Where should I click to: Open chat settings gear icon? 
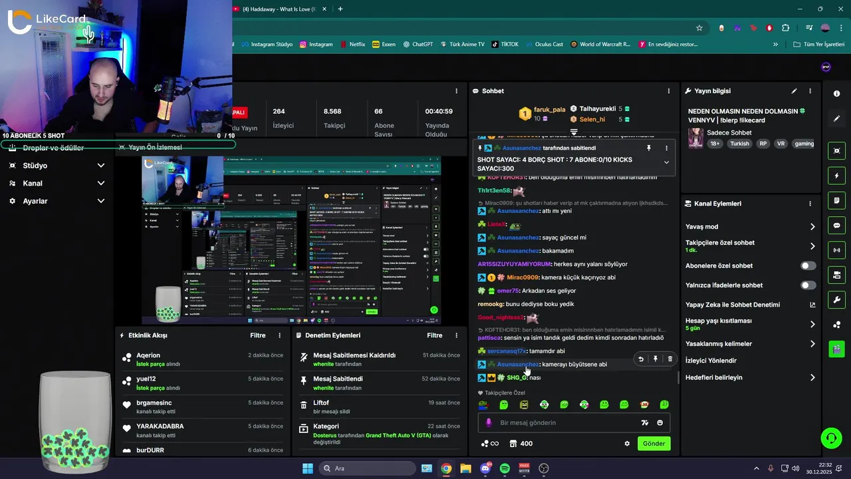point(626,444)
